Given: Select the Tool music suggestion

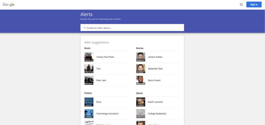Looking at the screenshot, I should (x=106, y=69).
